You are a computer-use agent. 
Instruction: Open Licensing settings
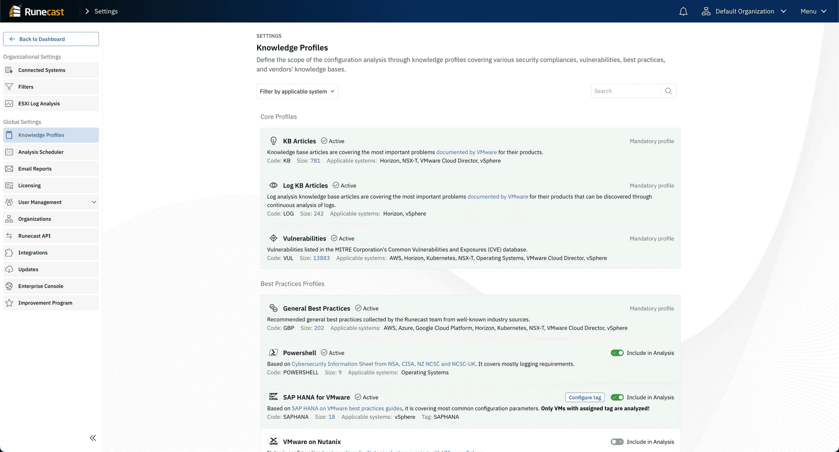[x=51, y=186]
